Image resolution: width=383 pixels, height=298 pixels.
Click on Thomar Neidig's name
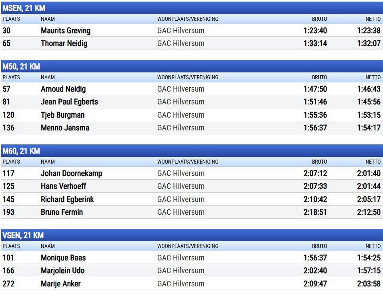pos(64,43)
